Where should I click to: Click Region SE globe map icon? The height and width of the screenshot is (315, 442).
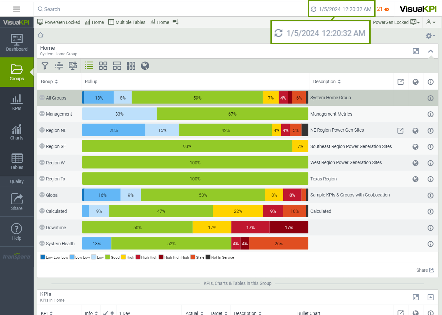tap(415, 147)
